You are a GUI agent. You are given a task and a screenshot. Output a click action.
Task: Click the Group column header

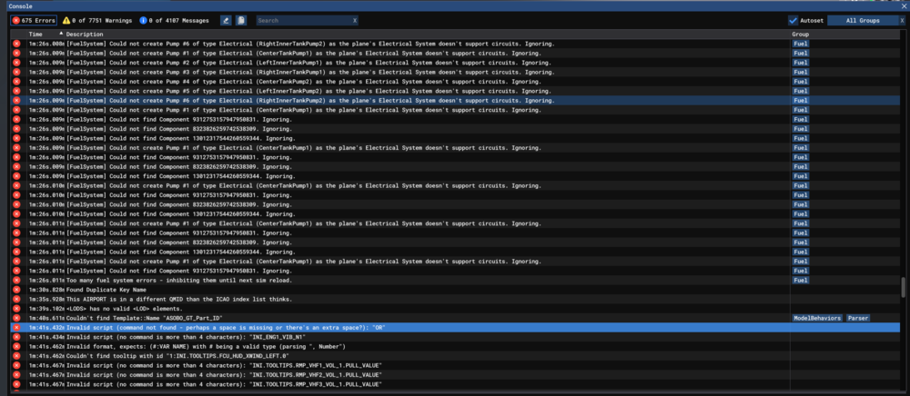coord(800,35)
